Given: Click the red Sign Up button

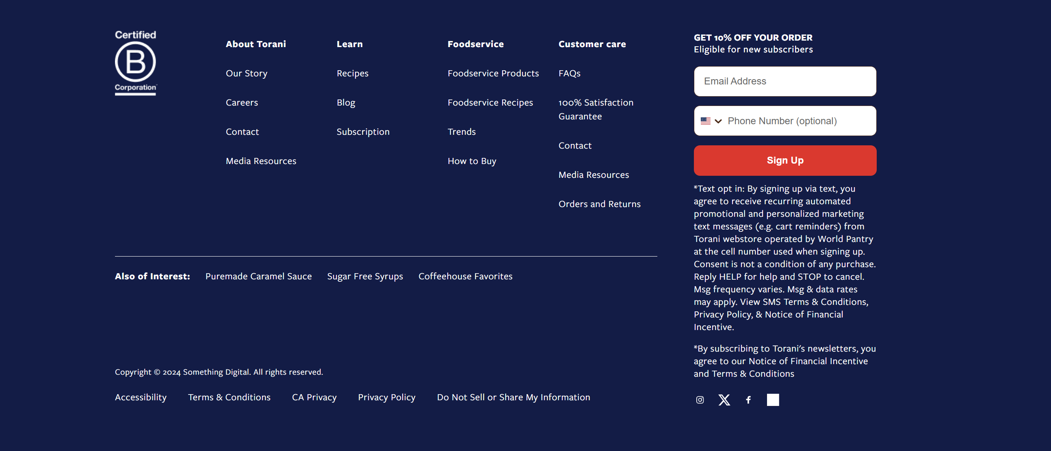Looking at the screenshot, I should (x=785, y=160).
